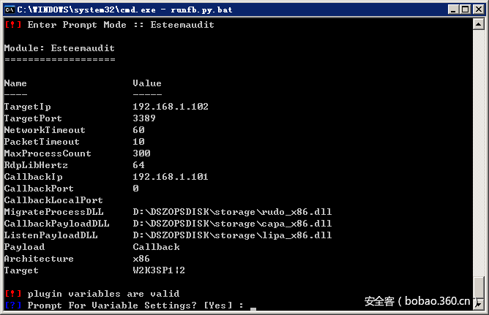Click the TargetPort value 3389

pyautogui.click(x=144, y=118)
